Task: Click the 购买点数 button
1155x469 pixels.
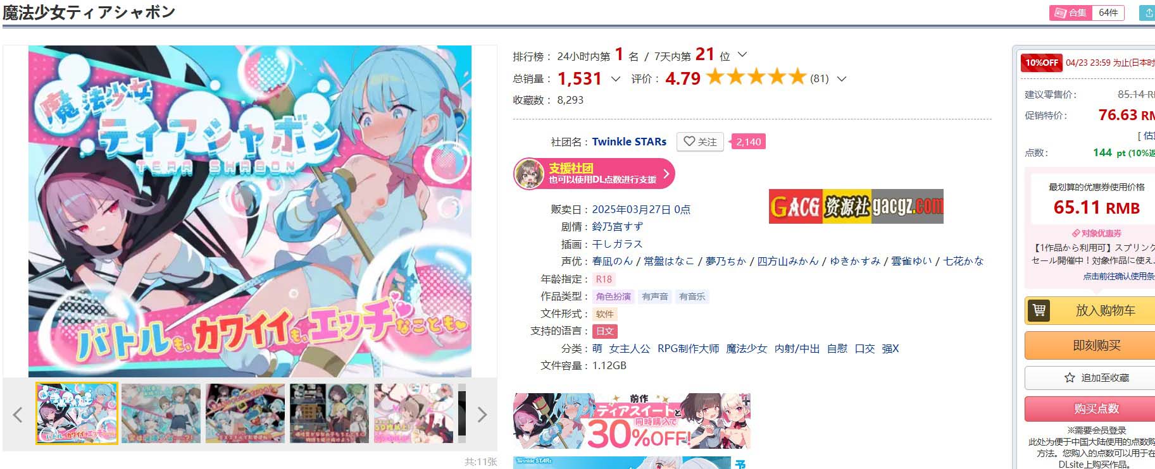Action: click(1096, 408)
